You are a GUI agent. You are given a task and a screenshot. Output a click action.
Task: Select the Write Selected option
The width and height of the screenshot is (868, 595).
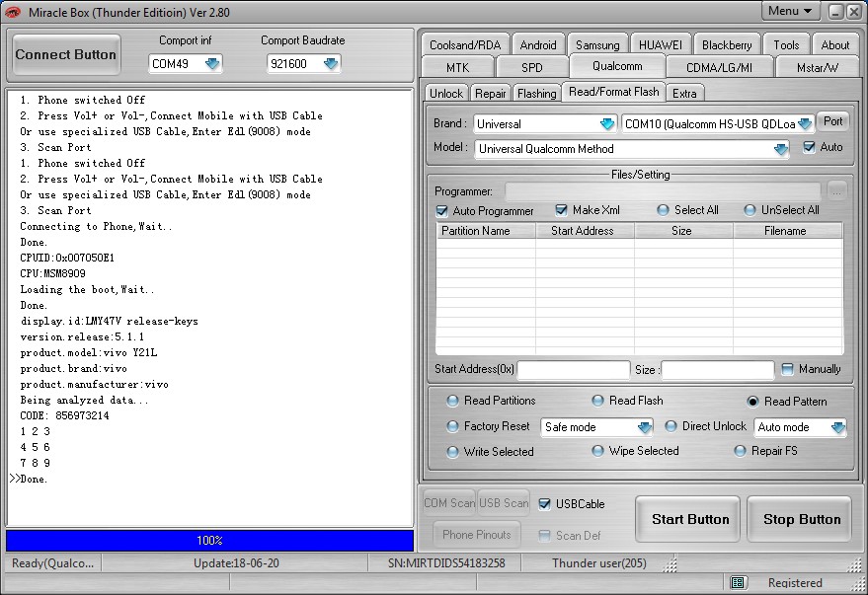(452, 452)
